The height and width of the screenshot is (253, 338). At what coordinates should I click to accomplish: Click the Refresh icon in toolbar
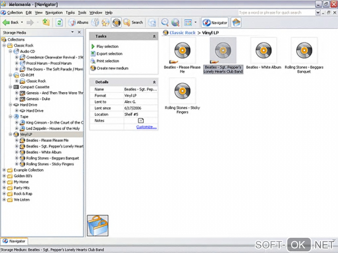point(59,22)
